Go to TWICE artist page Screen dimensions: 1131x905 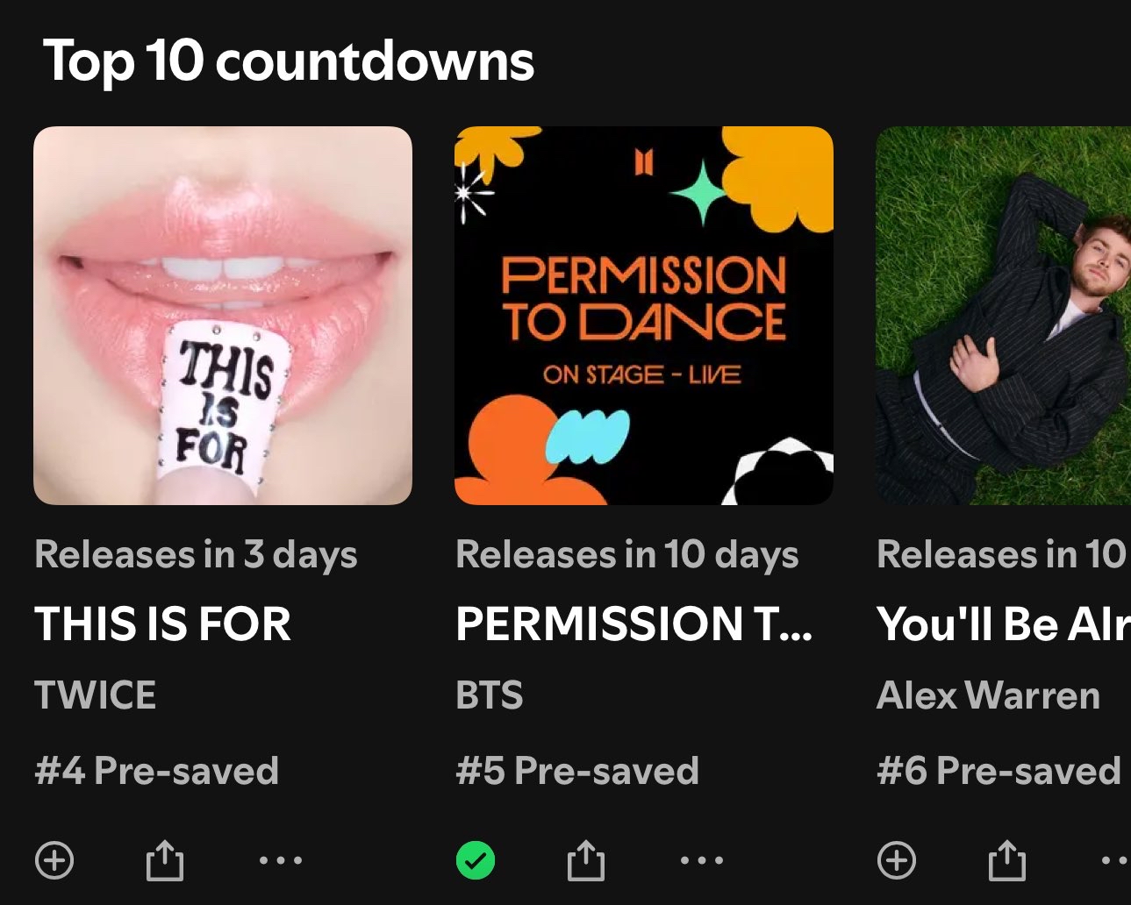95,695
